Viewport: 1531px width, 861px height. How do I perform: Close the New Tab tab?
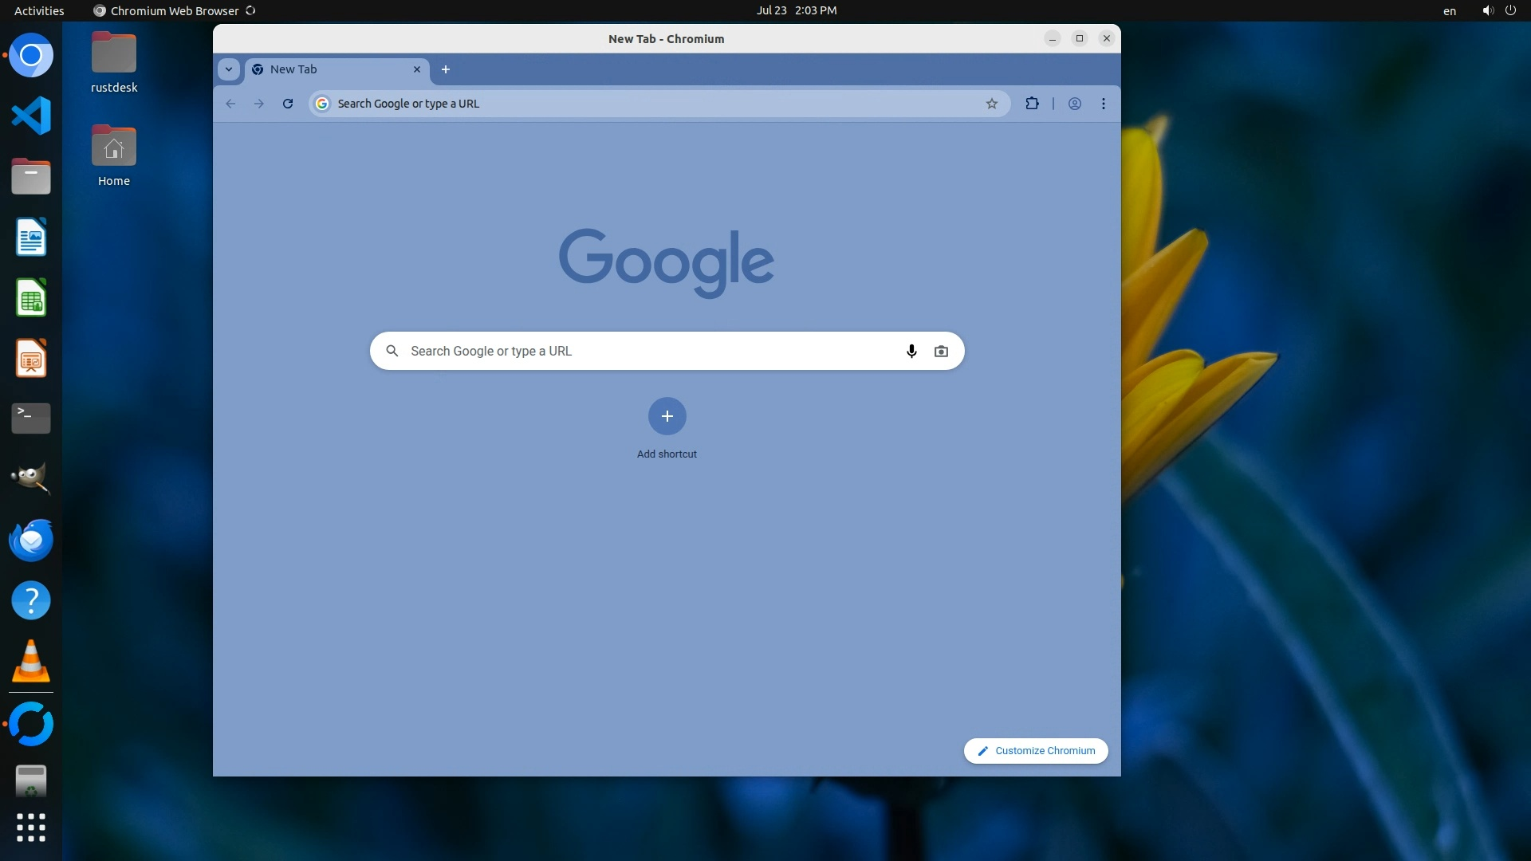pos(416,69)
